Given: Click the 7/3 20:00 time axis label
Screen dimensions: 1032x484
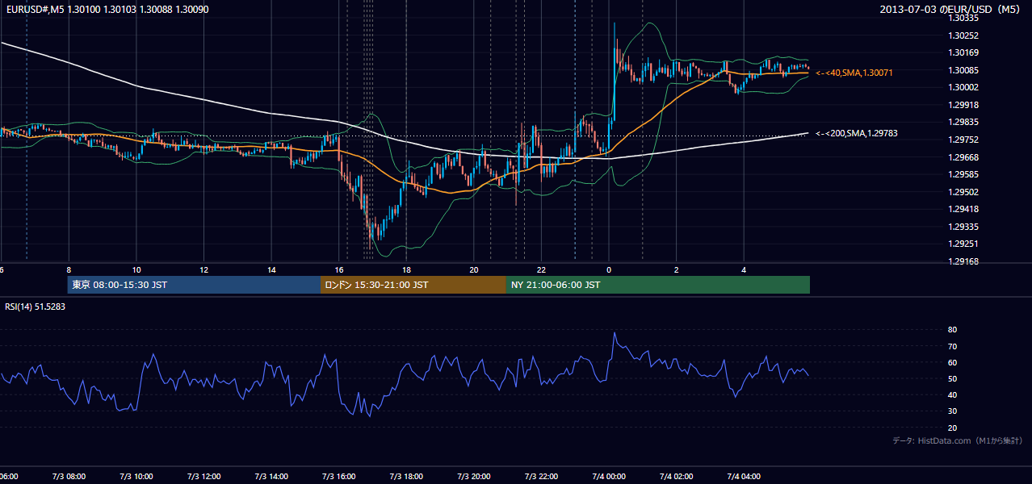Looking at the screenshot, I should point(474,477).
